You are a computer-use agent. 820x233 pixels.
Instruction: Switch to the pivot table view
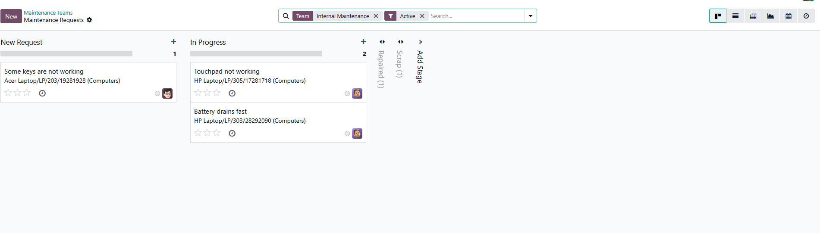point(753,16)
